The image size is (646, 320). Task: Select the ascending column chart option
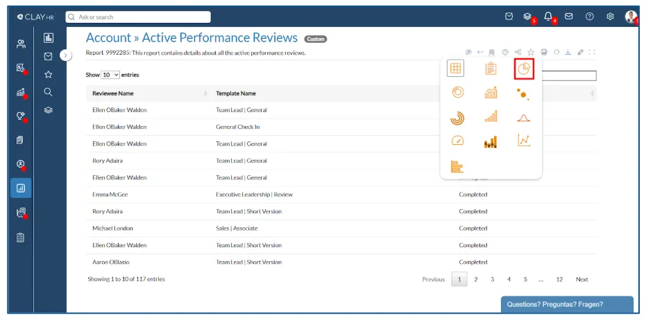click(x=491, y=116)
